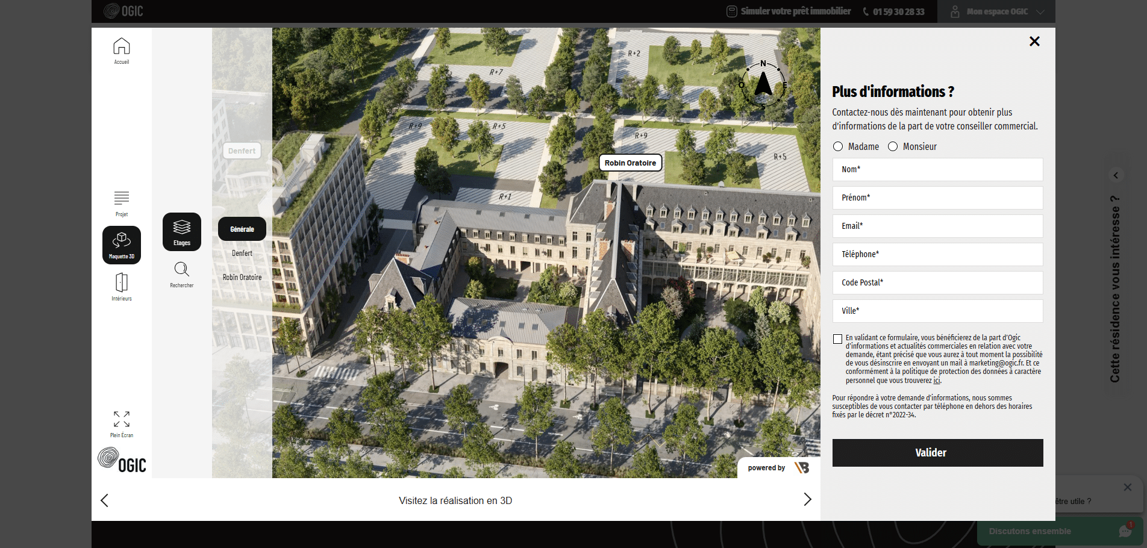Click the OGIC logo in sidebar

pyautogui.click(x=122, y=460)
